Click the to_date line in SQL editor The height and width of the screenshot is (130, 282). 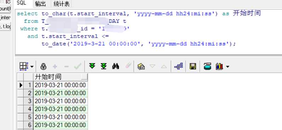pos(139,44)
